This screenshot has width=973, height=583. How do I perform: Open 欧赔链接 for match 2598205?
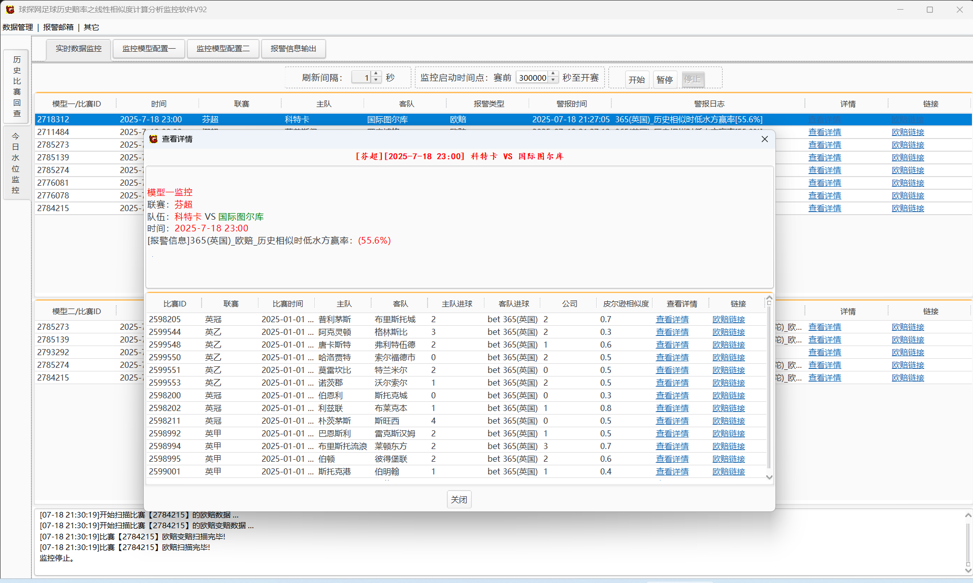click(729, 320)
